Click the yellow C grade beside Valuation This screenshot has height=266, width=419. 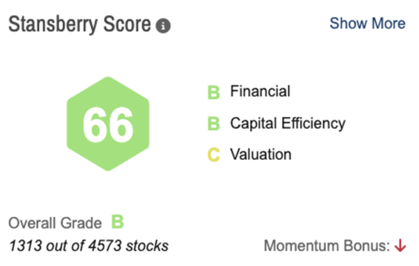[x=214, y=154]
